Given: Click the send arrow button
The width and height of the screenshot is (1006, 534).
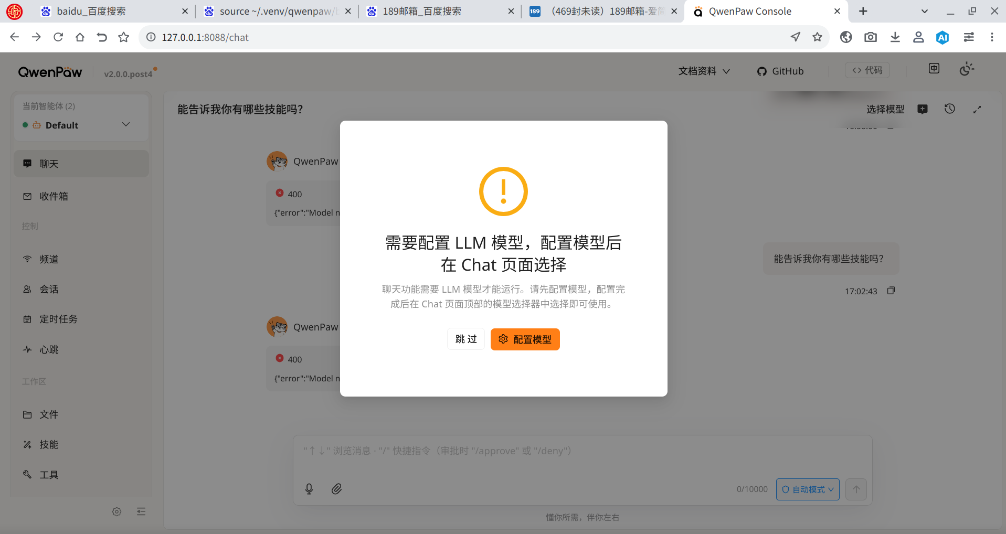Looking at the screenshot, I should tap(856, 489).
